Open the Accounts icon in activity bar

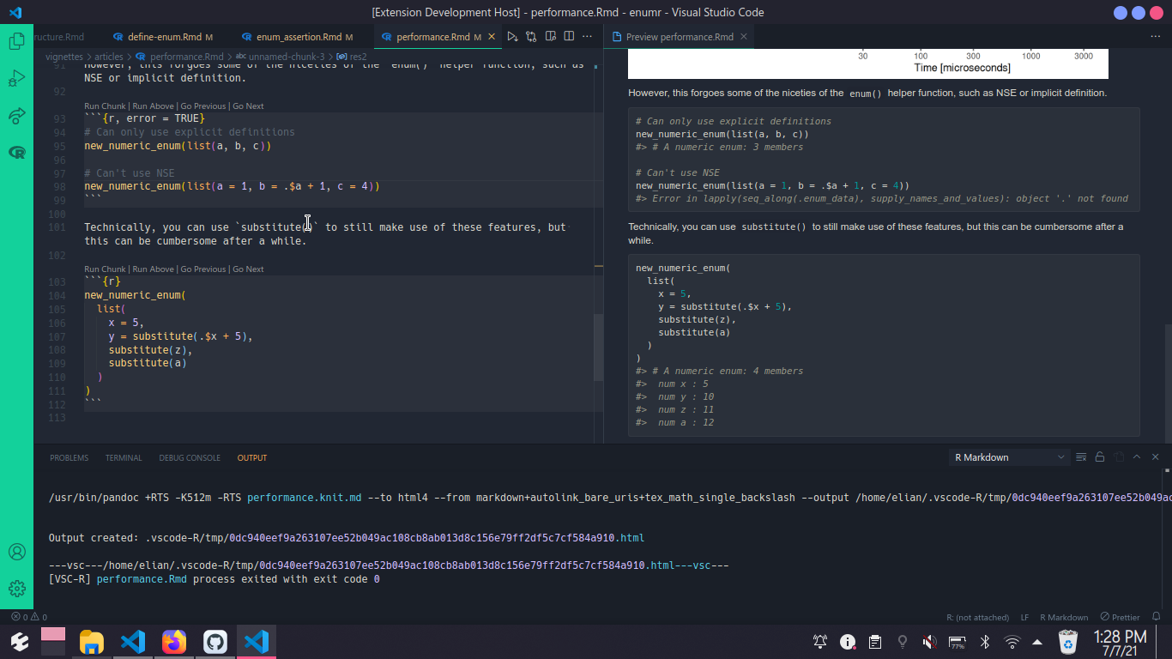[x=16, y=552]
